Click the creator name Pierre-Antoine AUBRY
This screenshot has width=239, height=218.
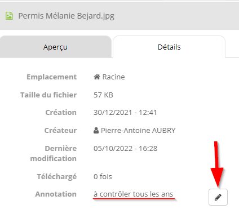click(x=138, y=130)
